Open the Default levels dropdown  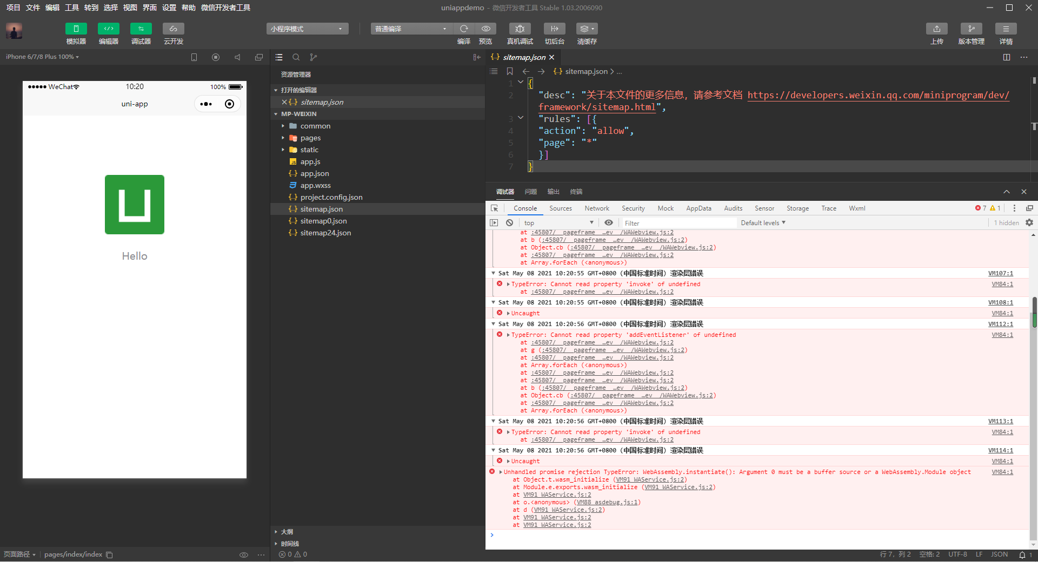tap(763, 223)
